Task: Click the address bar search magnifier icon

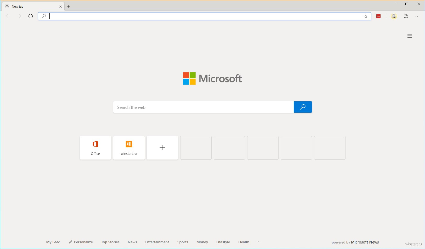Action: point(44,16)
